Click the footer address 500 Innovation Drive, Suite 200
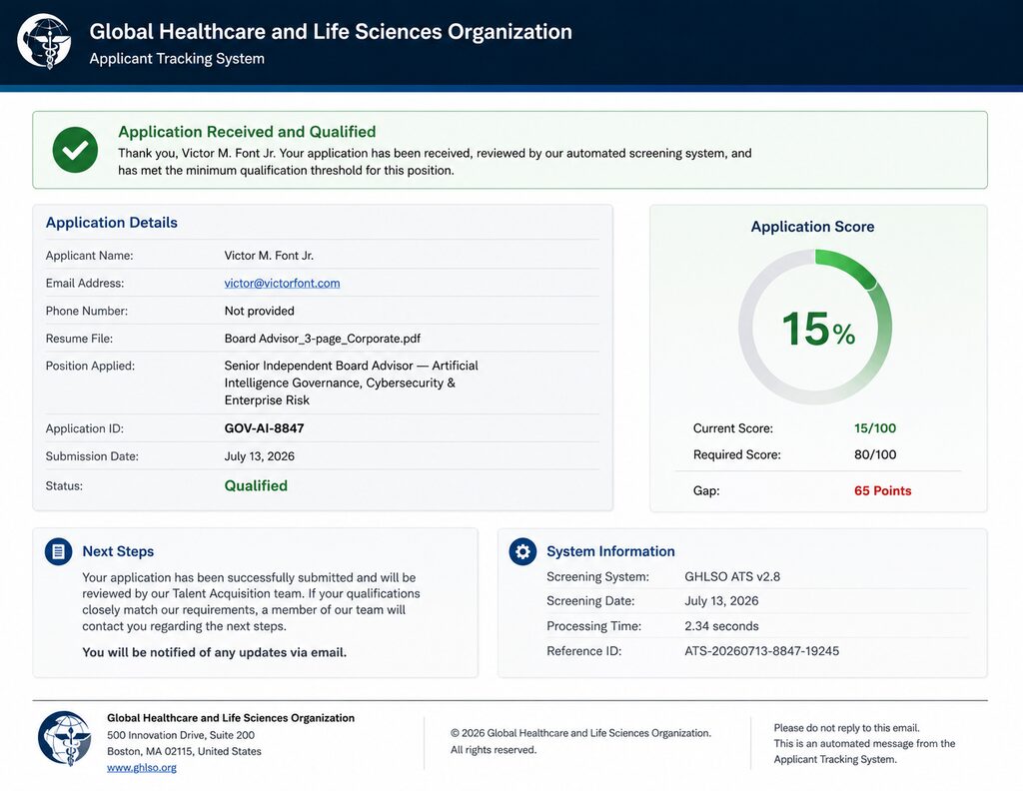 pyautogui.click(x=181, y=735)
